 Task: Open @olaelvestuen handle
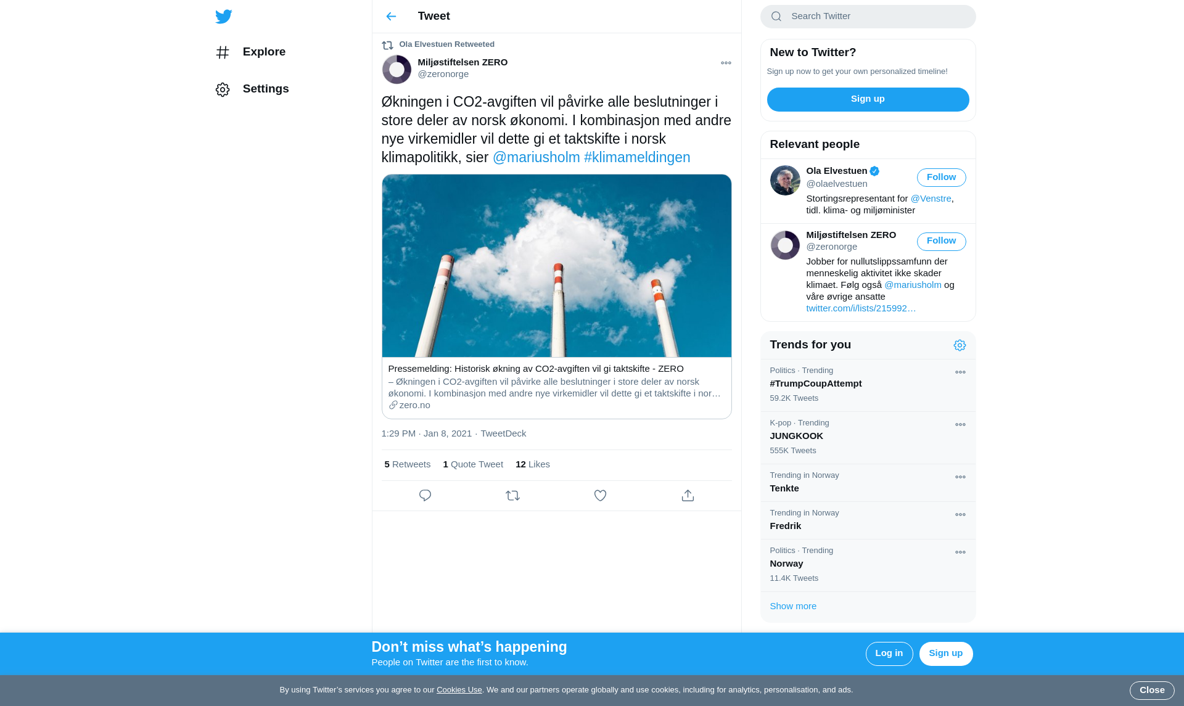[x=836, y=184]
